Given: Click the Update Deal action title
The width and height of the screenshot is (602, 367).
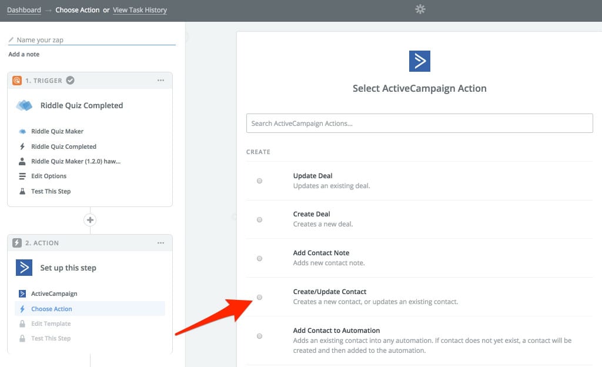Looking at the screenshot, I should [x=313, y=176].
